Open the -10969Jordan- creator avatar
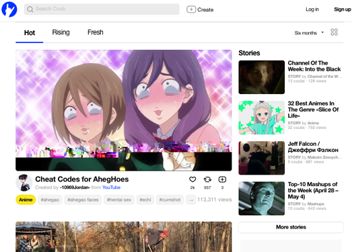 click(24, 183)
